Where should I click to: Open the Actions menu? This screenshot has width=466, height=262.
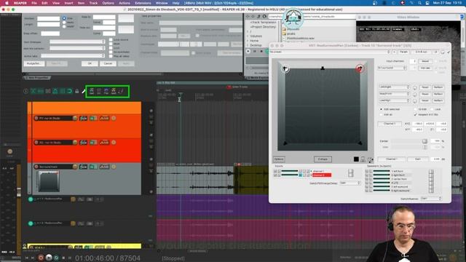pyautogui.click(x=125, y=3)
